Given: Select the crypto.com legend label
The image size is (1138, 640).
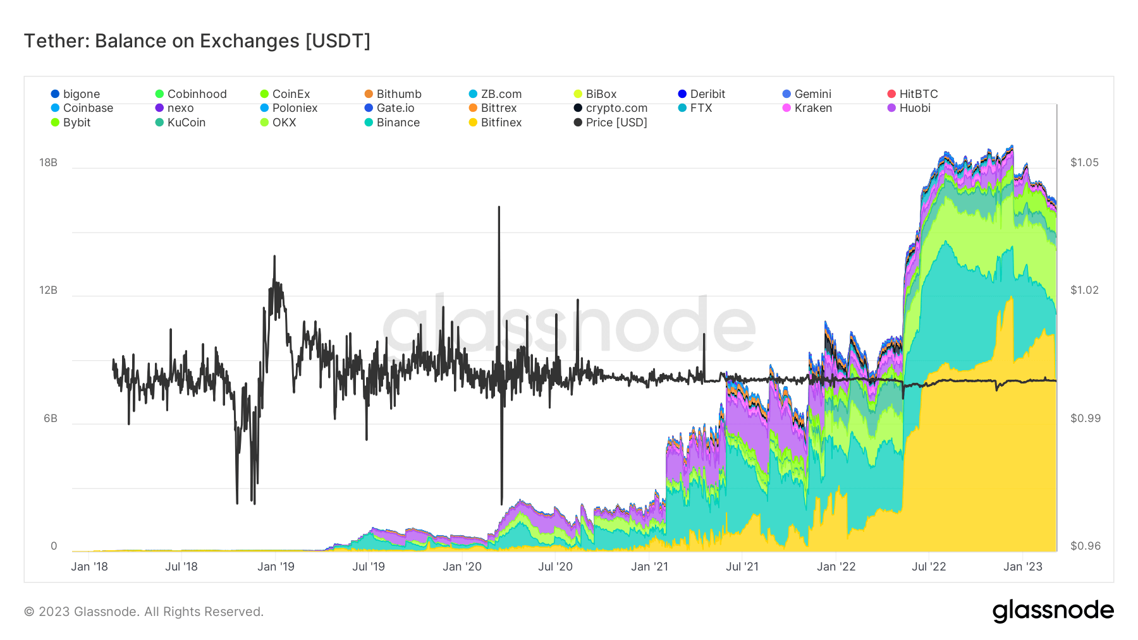Looking at the screenshot, I should pos(617,108).
